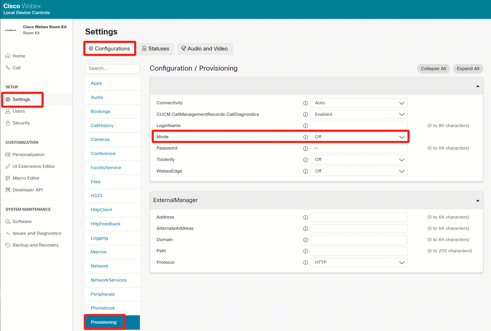Viewport: 491px width, 331px height.
Task: Click the info icon beside Password
Action: click(x=305, y=149)
